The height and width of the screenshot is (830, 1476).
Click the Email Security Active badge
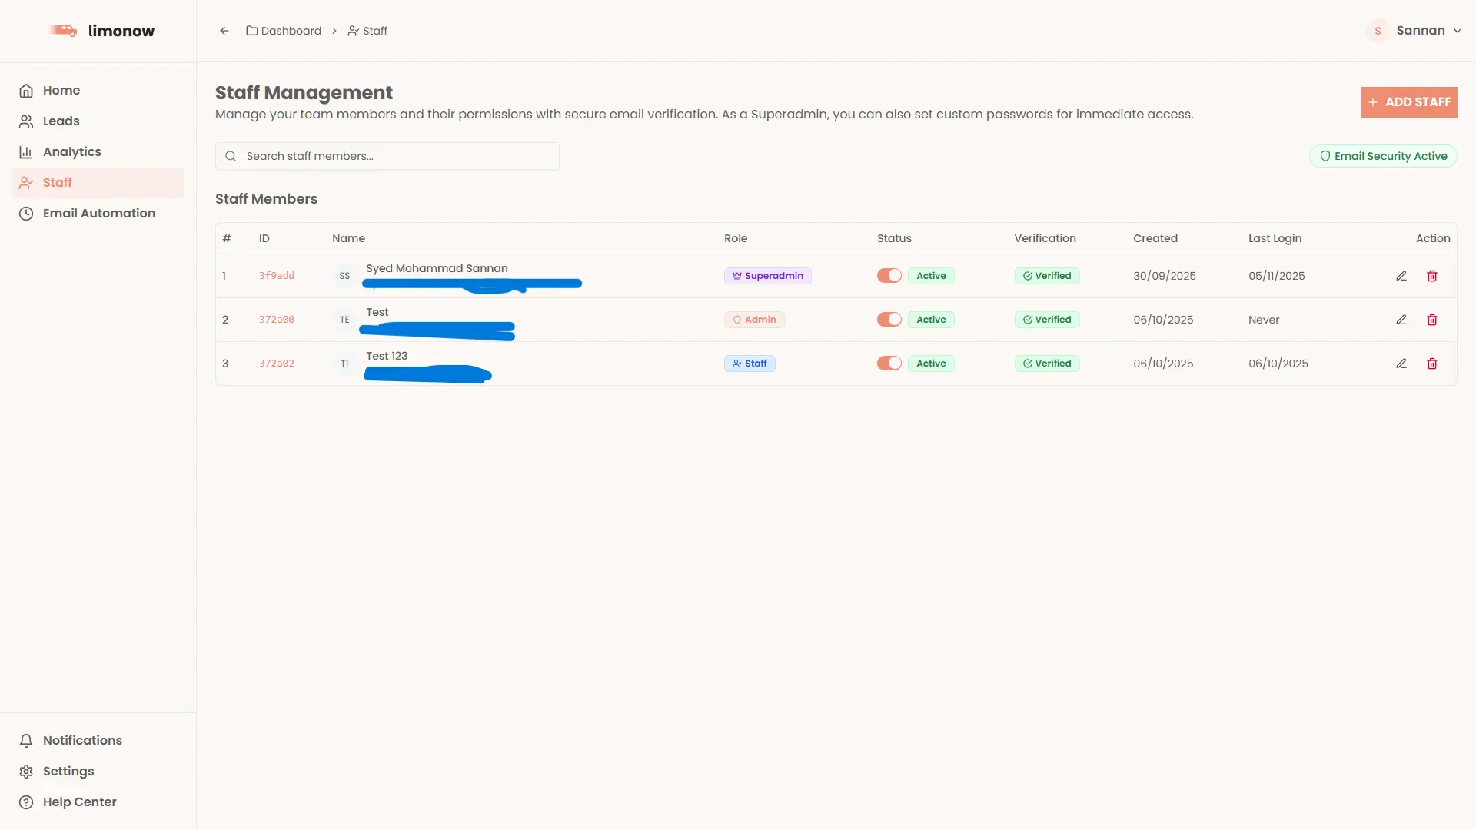pyautogui.click(x=1383, y=156)
